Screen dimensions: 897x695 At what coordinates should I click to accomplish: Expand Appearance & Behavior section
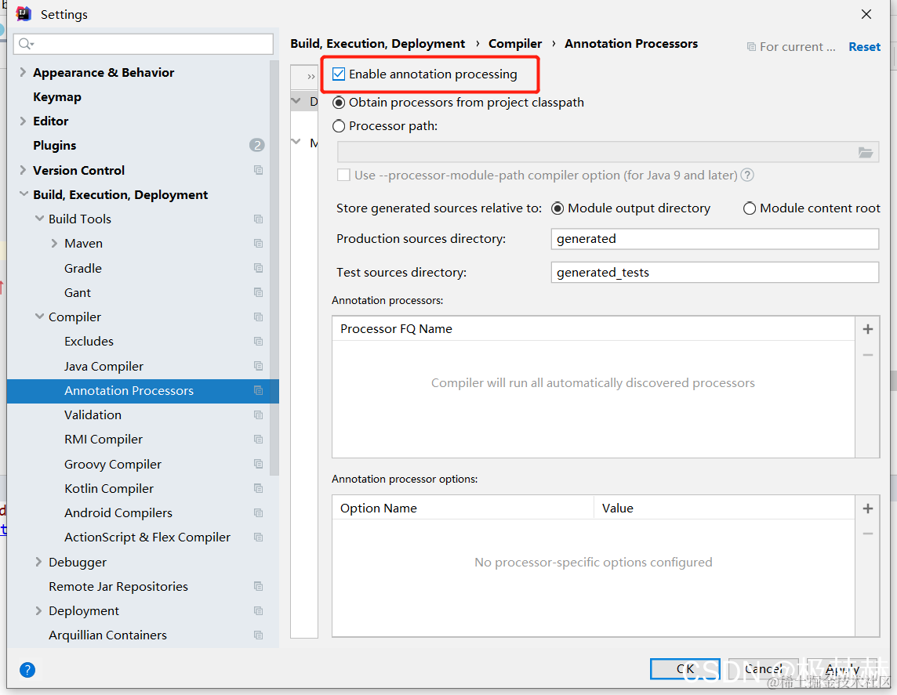23,72
